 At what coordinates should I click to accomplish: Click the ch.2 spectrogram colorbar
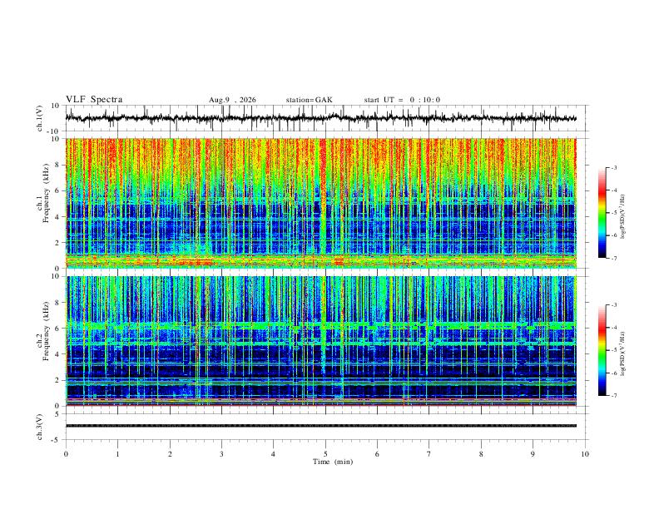(602, 350)
